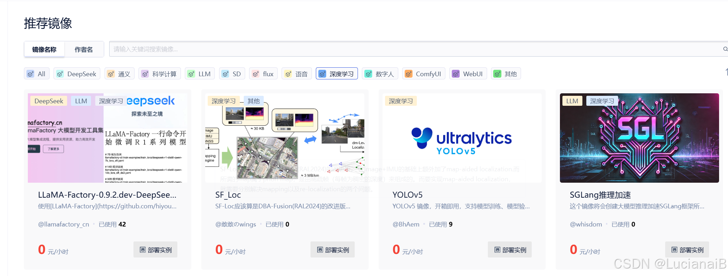
Task: Open LLaMA-Factory-0.9.2.dev-DeepSee... title
Action: click(x=107, y=195)
